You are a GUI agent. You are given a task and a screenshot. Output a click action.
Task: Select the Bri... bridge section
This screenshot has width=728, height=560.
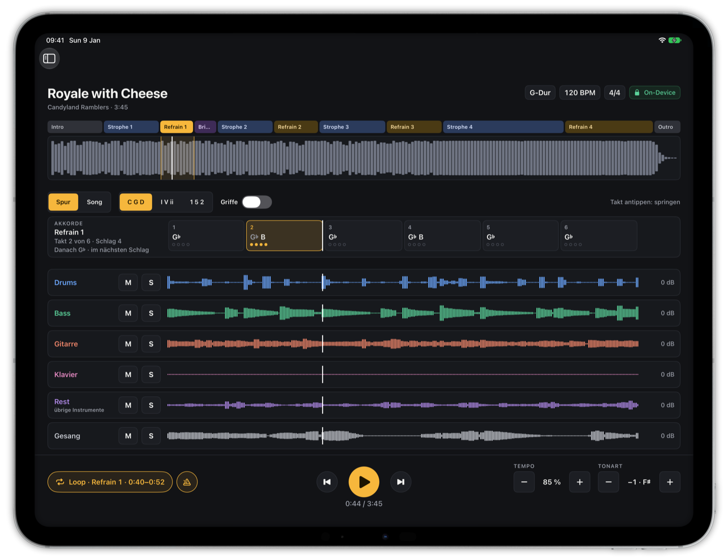coord(205,127)
